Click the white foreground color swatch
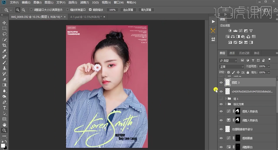Viewport: 278px width, 150px height. [3, 146]
